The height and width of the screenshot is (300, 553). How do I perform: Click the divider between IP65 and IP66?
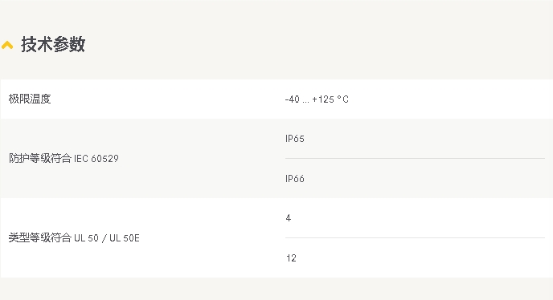pos(415,159)
